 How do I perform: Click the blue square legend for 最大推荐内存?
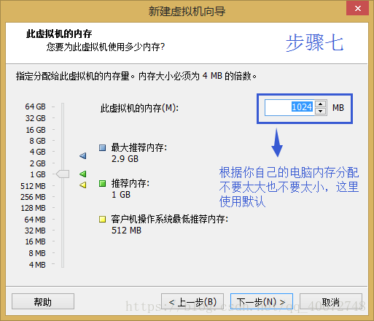pyautogui.click(x=103, y=147)
